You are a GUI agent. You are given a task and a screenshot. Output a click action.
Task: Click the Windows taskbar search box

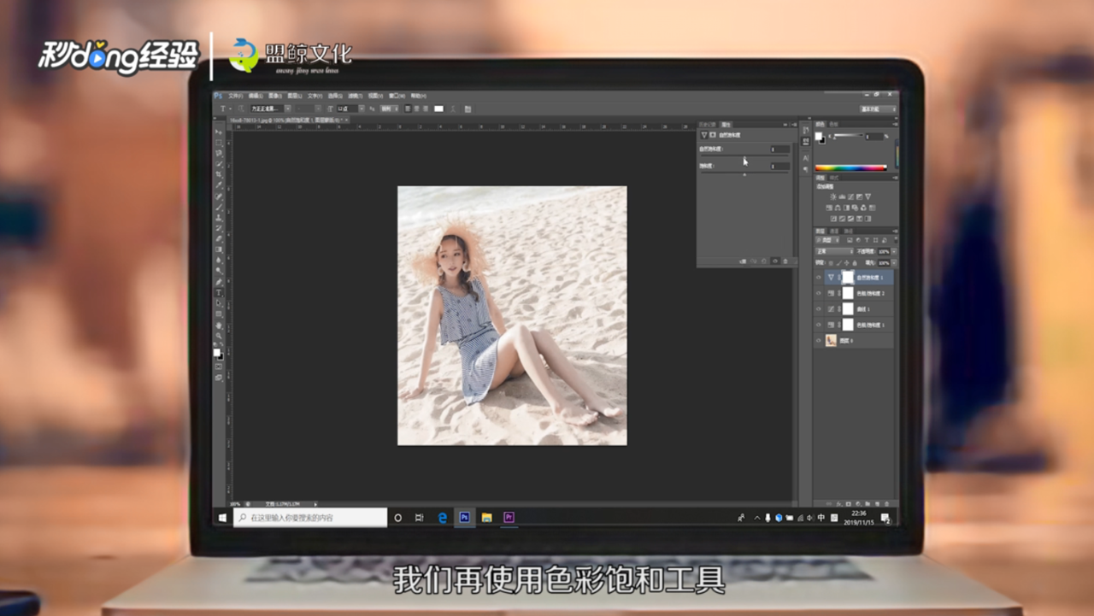(310, 518)
